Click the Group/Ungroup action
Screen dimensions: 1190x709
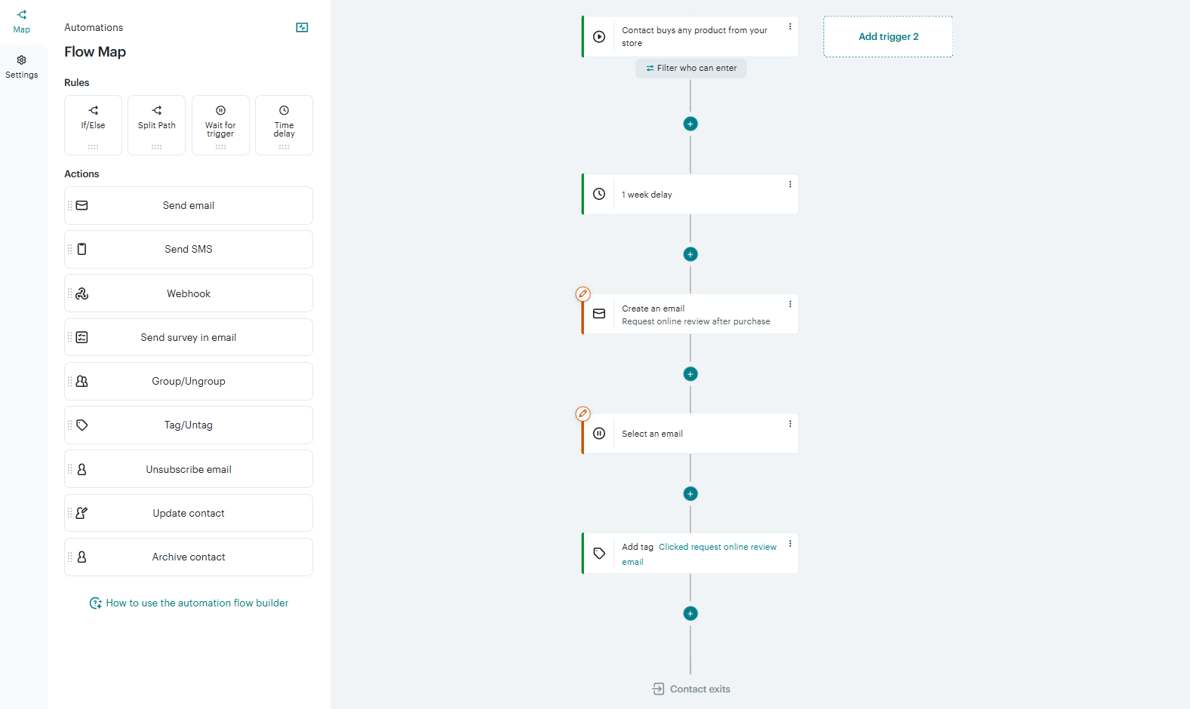tap(189, 381)
